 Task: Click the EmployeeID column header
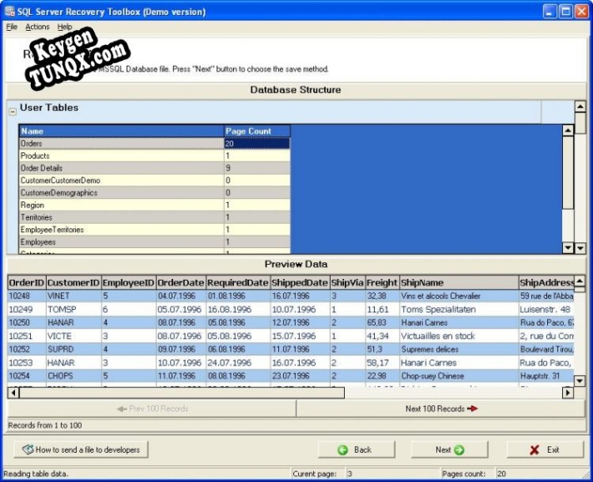click(128, 283)
